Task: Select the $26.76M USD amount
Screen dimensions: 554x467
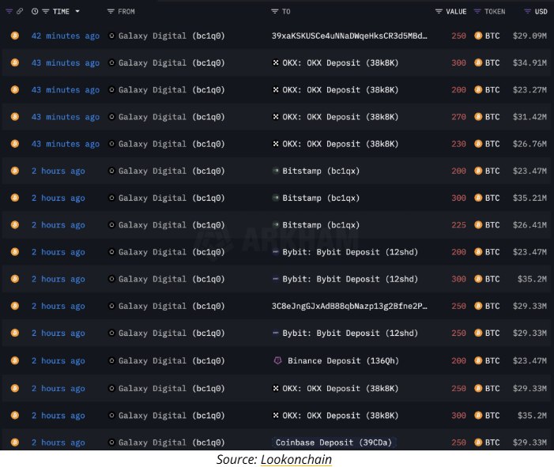Action: [530, 144]
